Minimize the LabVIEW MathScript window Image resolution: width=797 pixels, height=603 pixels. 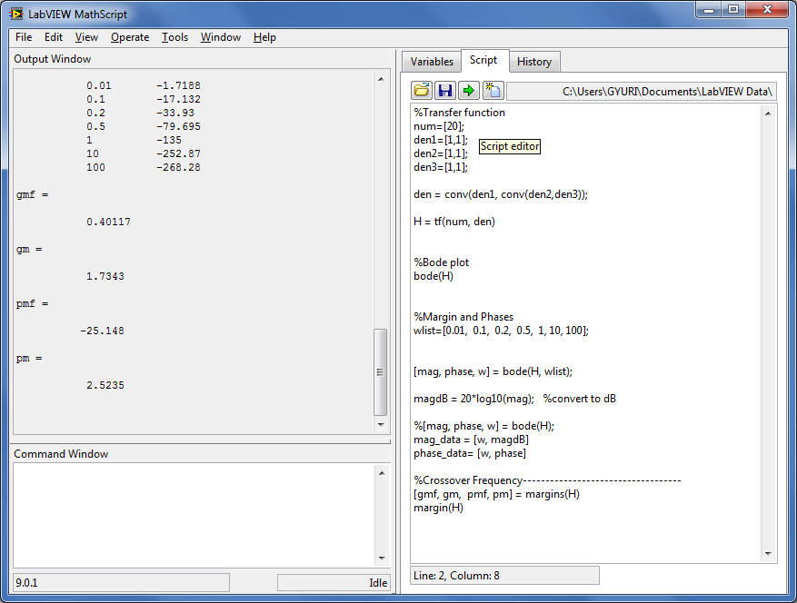tap(709, 9)
